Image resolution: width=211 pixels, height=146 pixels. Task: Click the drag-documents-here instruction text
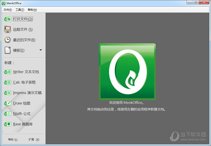(126, 109)
